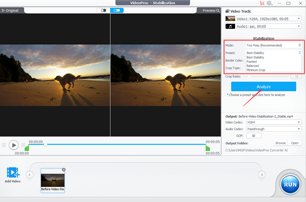Click the RUN button
Viewport: 306px width, 202px height.
pos(290,185)
